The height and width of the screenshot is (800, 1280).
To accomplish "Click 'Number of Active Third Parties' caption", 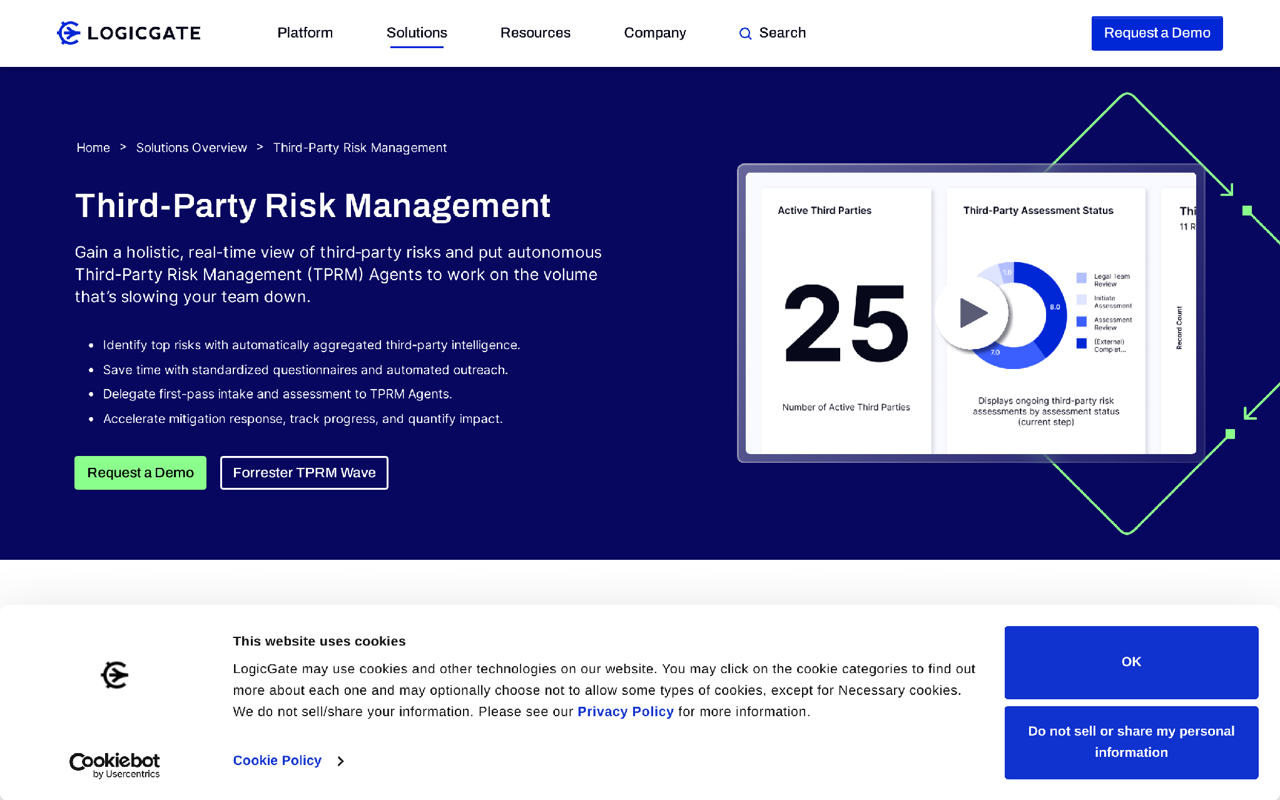I will (846, 407).
